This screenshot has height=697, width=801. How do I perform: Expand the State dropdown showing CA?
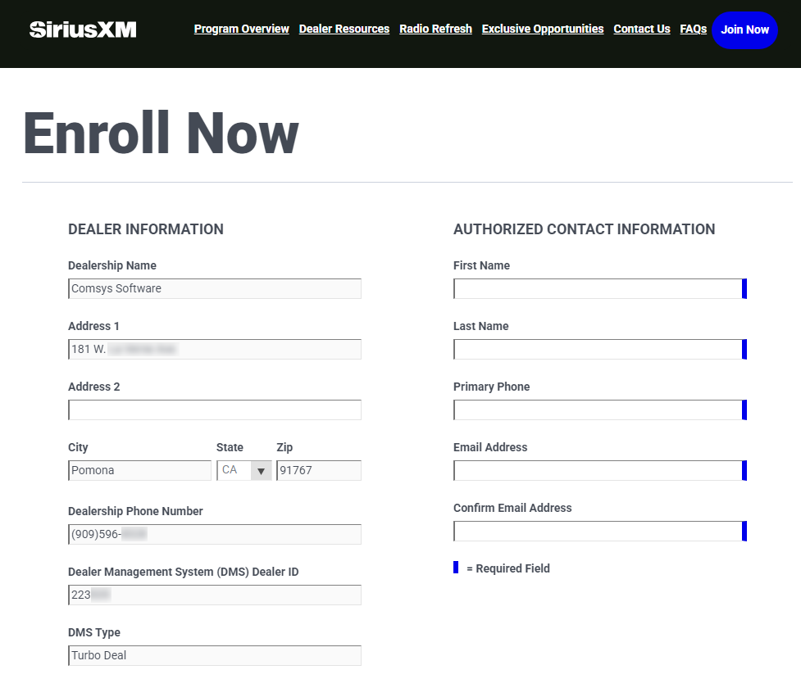(244, 470)
